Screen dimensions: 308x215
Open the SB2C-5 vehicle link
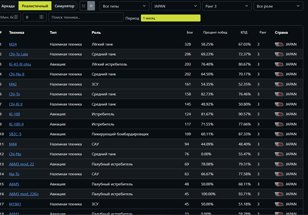tap(15, 134)
